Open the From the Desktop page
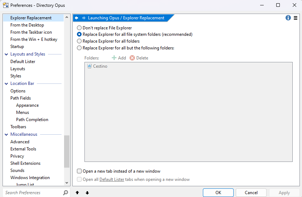The height and width of the screenshot is (197, 302). point(27,25)
